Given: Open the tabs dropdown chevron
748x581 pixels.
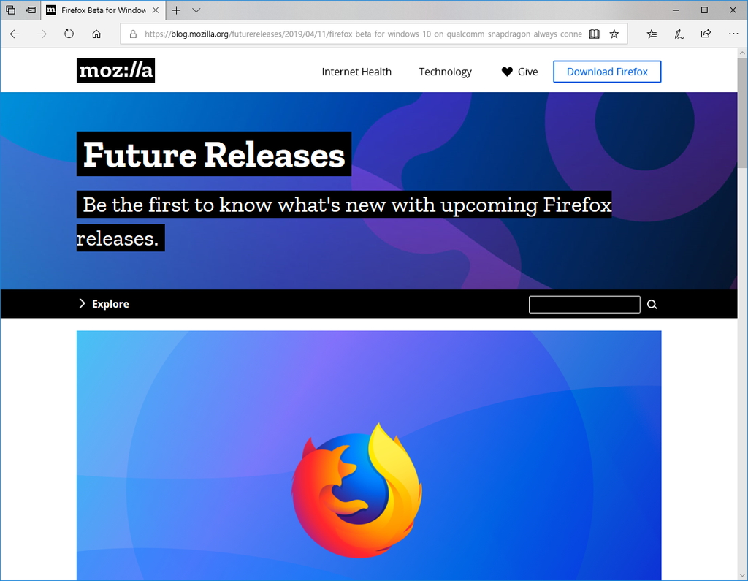Looking at the screenshot, I should [195, 10].
